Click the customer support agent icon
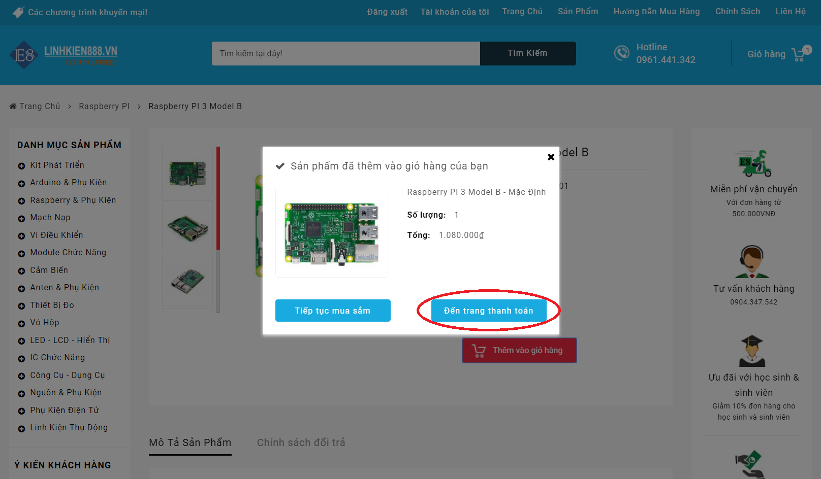The image size is (821, 479). click(752, 261)
